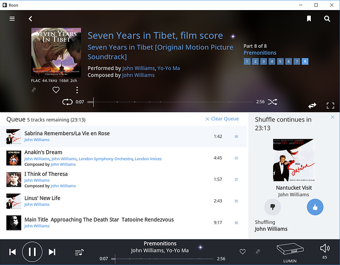340x265 pixels.
Task: Open the queue icon in the bottom bar
Action: pos(79,252)
